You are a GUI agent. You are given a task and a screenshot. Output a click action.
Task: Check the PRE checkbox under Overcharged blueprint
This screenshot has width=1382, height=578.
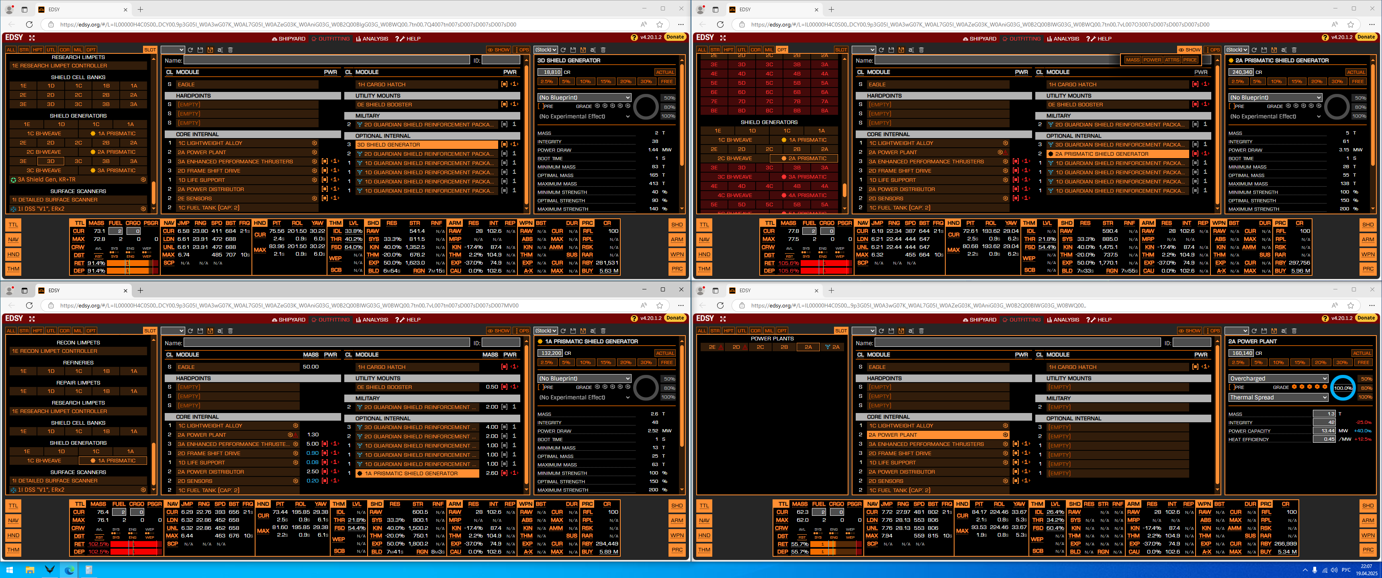pos(1231,387)
